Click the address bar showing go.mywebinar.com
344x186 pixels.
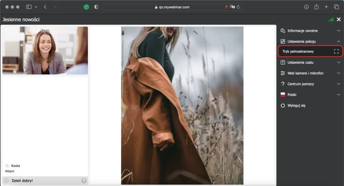[172, 7]
